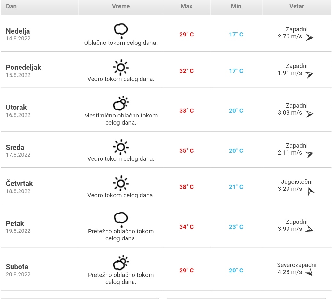Click the Vetar column header
Image resolution: width=332 pixels, height=299 pixels.
pos(297,7)
